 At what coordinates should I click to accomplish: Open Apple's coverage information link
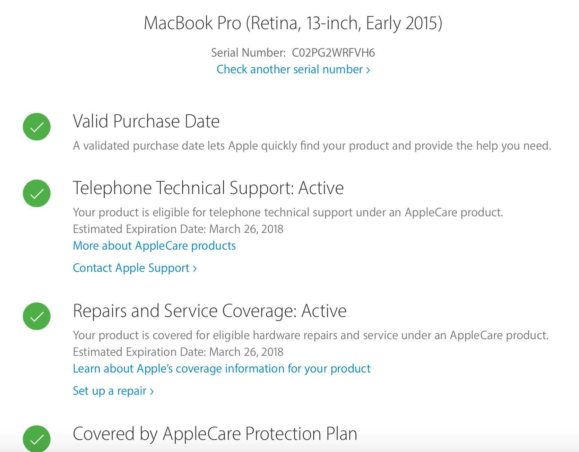222,369
